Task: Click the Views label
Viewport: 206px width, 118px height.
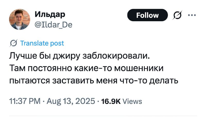Action: (x=132, y=101)
